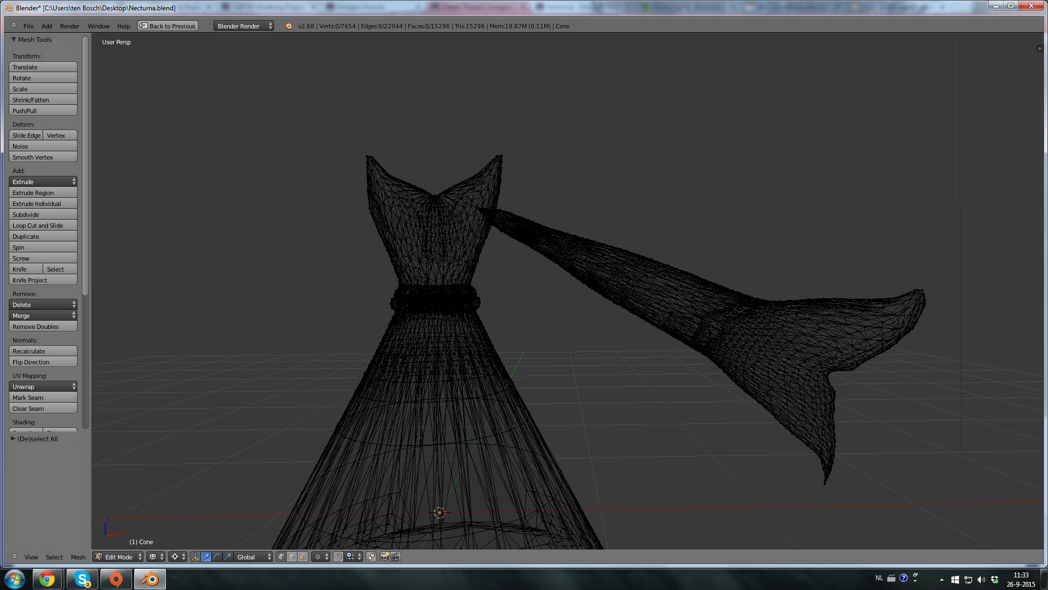Select face select mode icon
The image size is (1048, 590).
(x=302, y=557)
